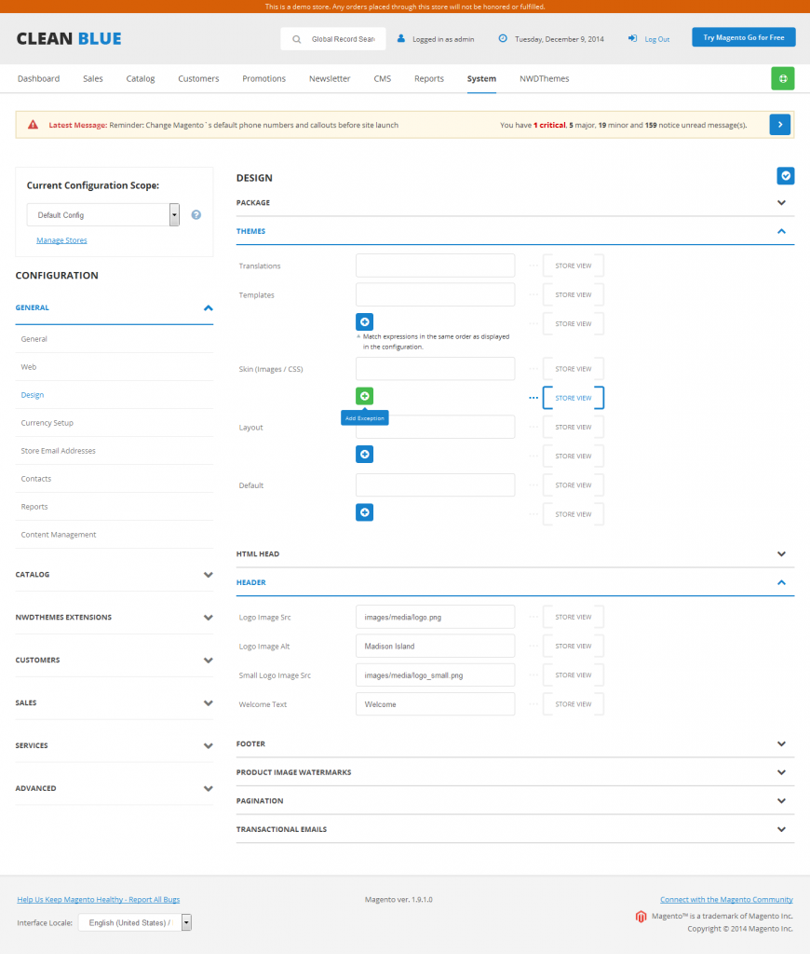The image size is (810, 954).
Task: Switch to the Reports tab
Action: 429,78
